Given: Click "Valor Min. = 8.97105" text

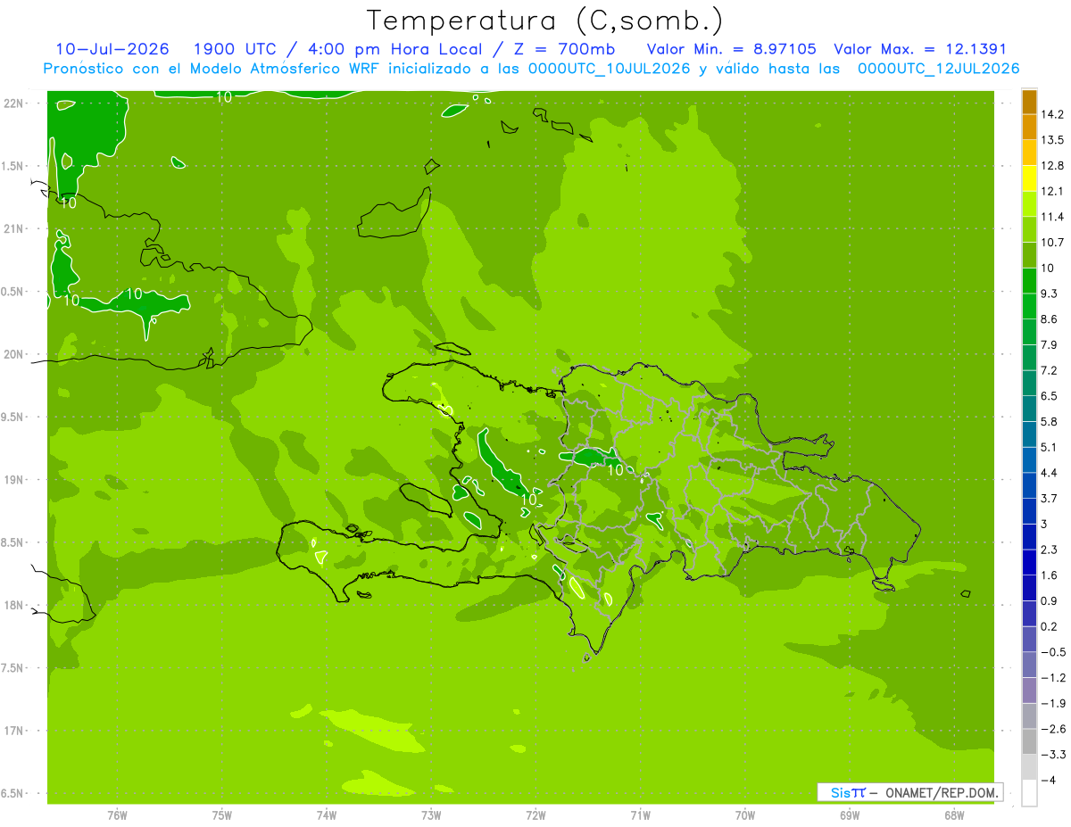Looking at the screenshot, I should point(731,49).
